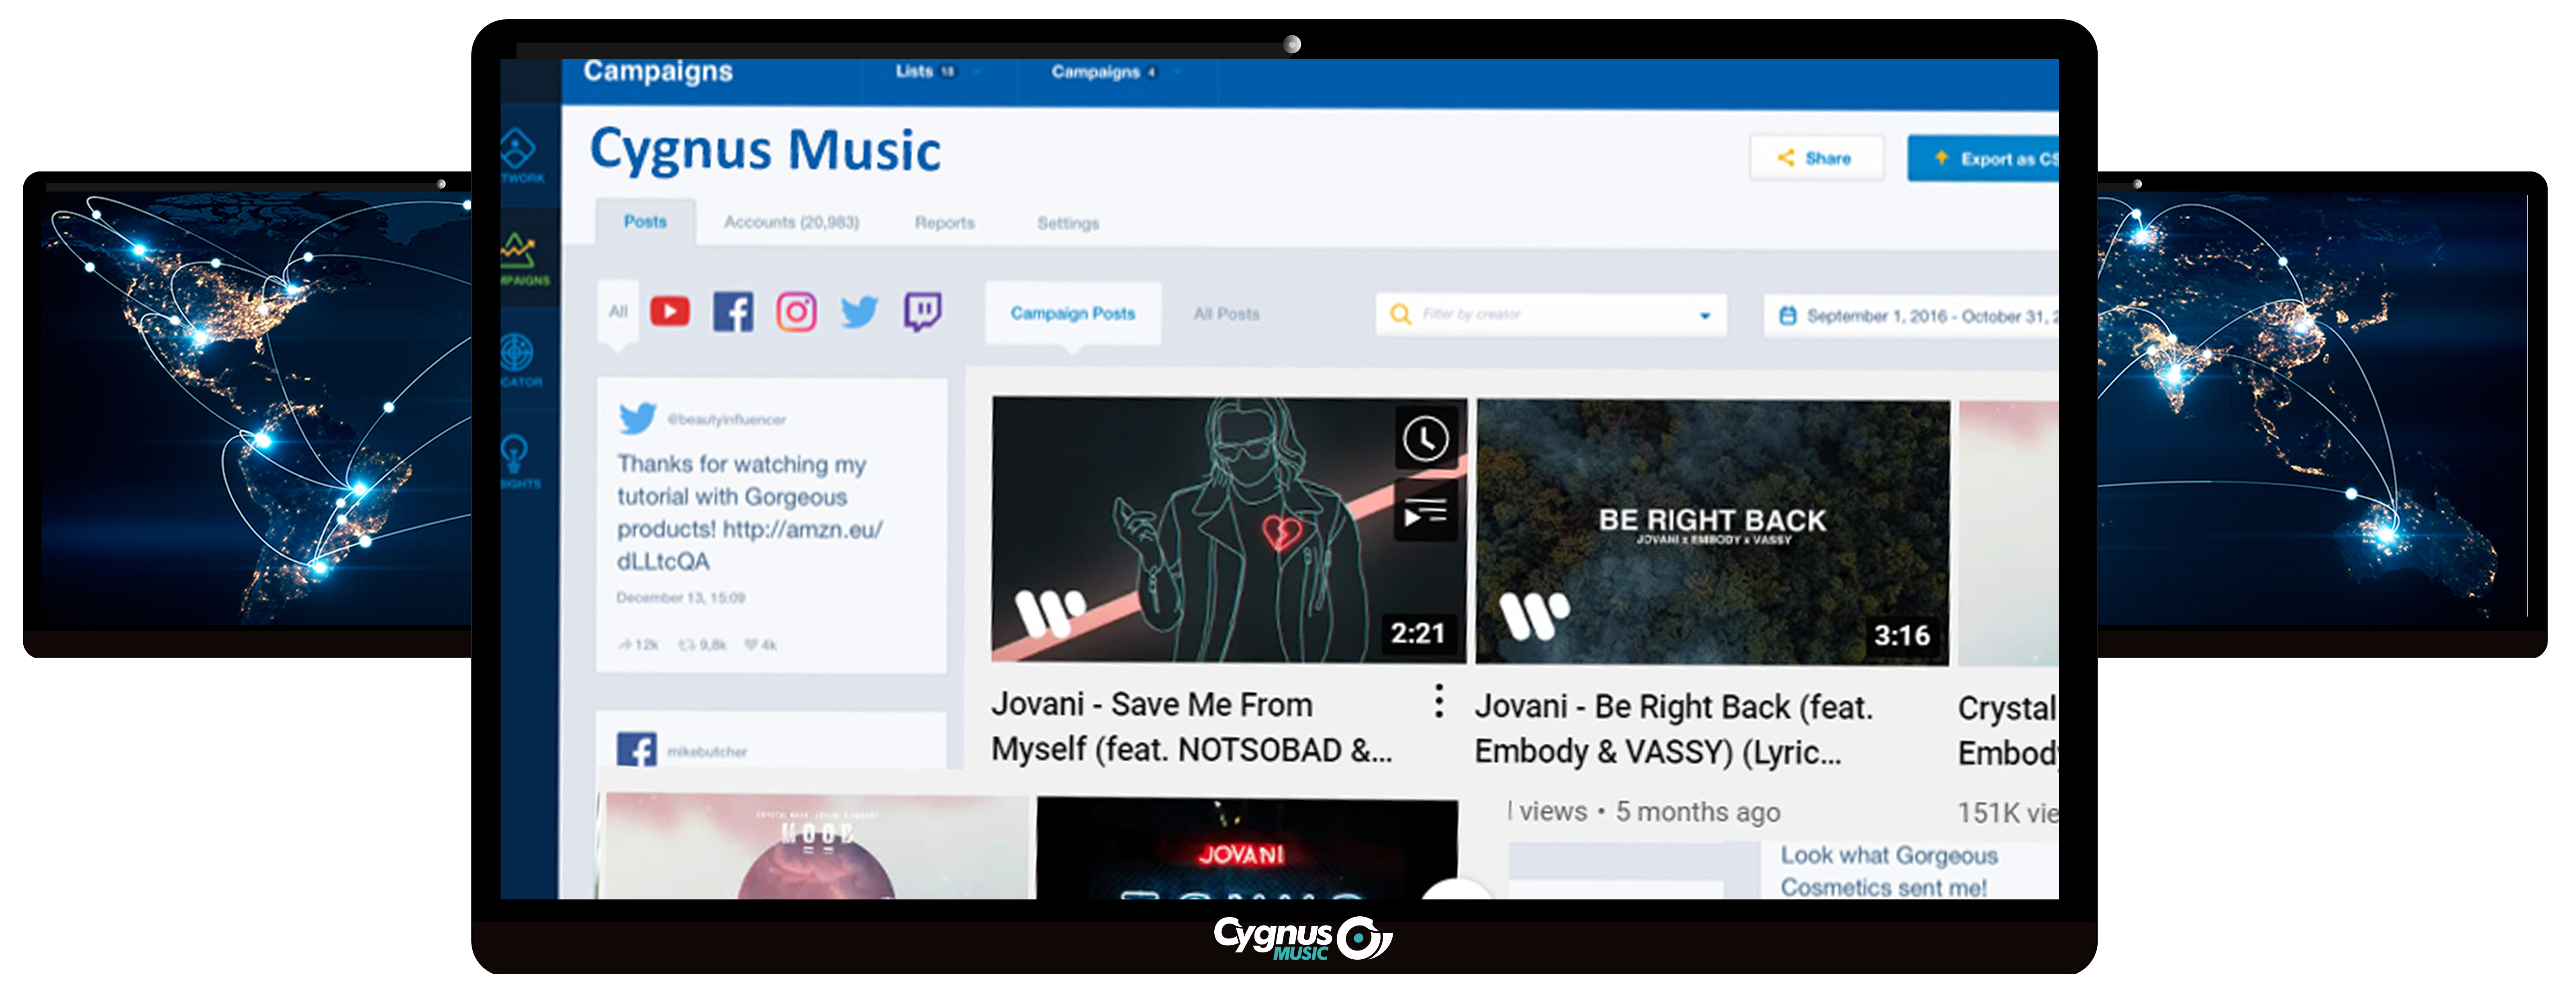Open the JOVANI neon thumbnail at bottom
The width and height of the screenshot is (2576, 997).
coord(1247,848)
